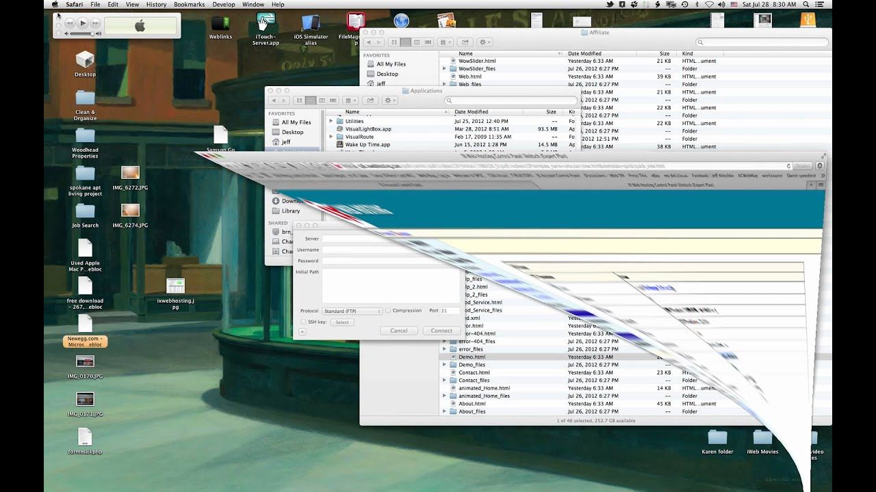876x492 pixels.
Task: Select Wake Up Time.app in Applications
Action: (368, 144)
